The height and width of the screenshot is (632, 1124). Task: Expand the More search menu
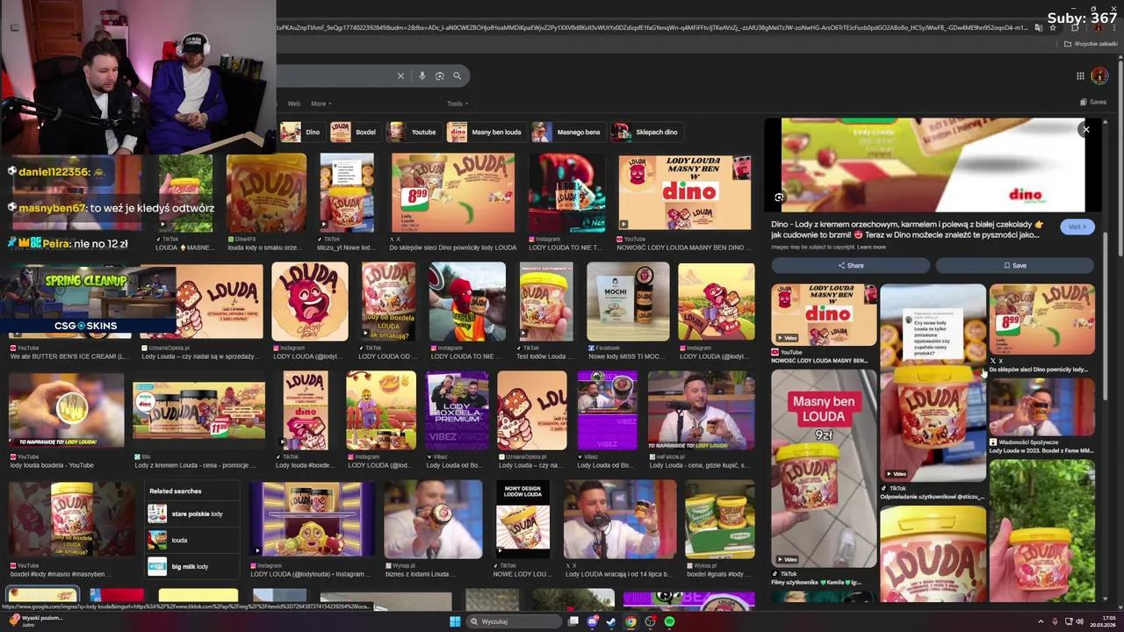(x=321, y=104)
